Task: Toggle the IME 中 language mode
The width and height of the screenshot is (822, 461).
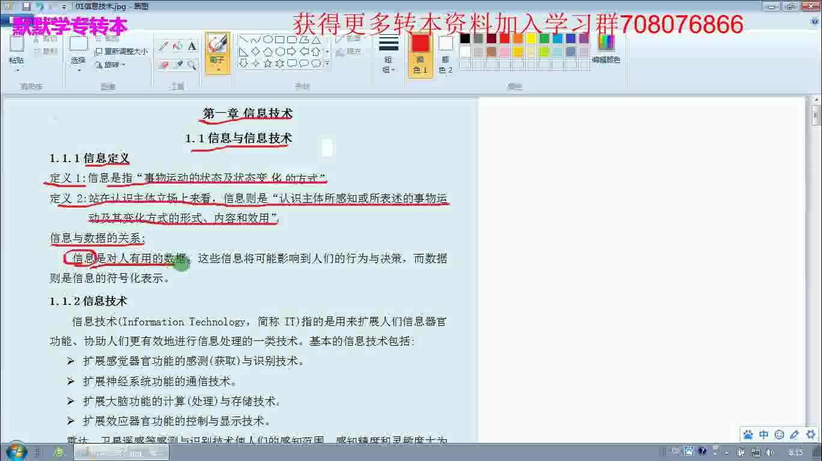Action: tap(764, 435)
